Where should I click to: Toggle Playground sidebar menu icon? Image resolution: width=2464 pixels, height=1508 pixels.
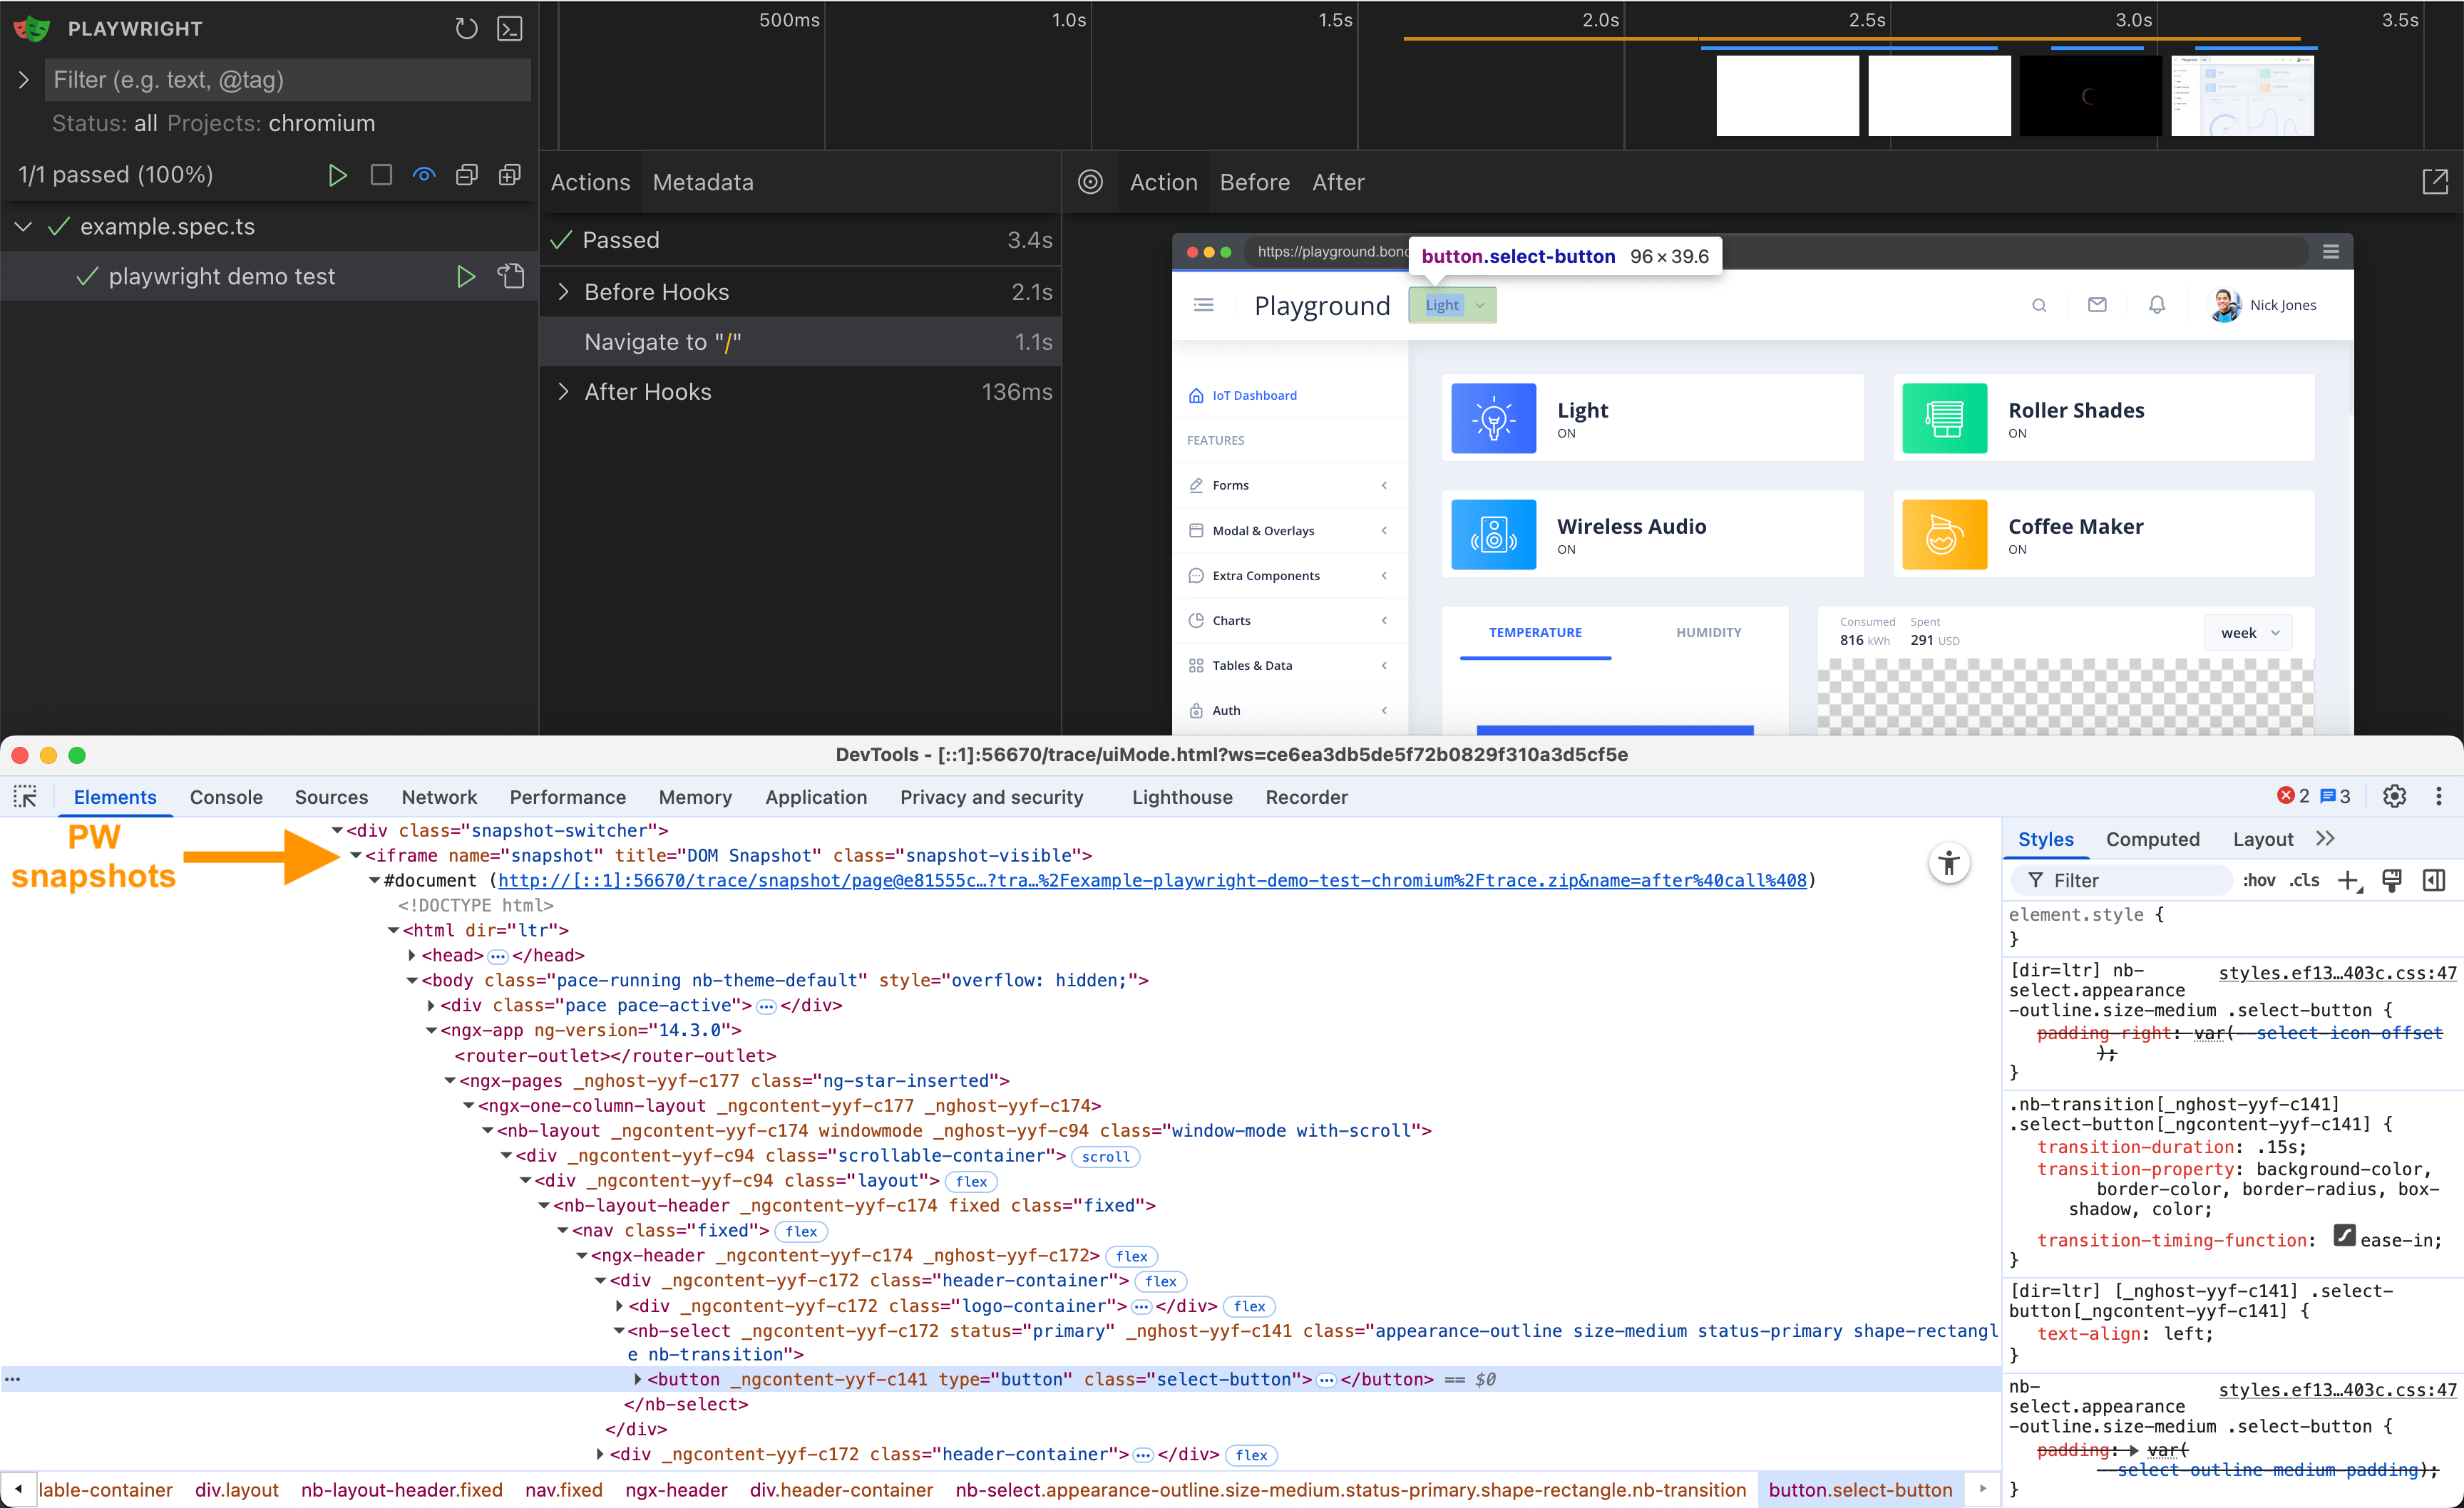pos(1204,305)
